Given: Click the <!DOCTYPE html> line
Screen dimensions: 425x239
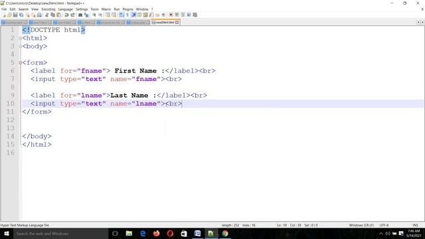Looking at the screenshot, I should tap(54, 30).
